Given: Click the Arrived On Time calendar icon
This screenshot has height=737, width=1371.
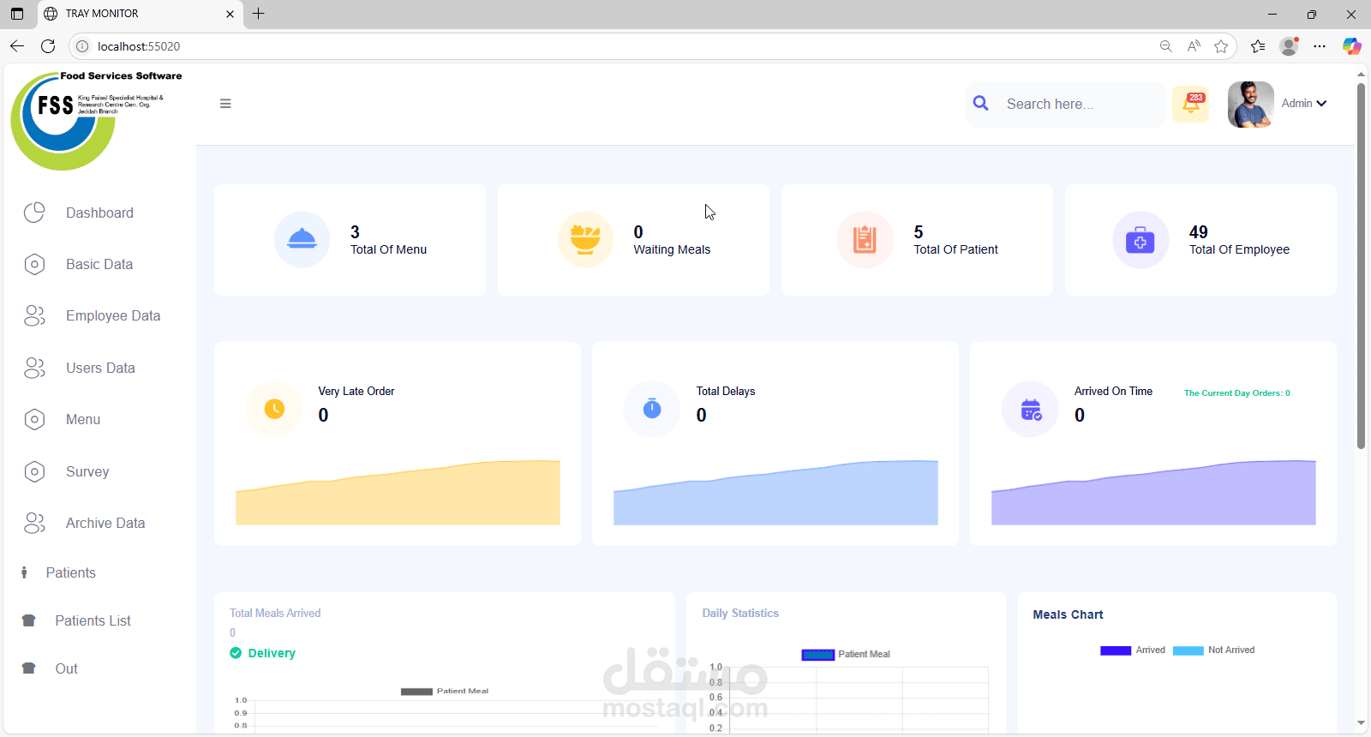Looking at the screenshot, I should point(1031,409).
